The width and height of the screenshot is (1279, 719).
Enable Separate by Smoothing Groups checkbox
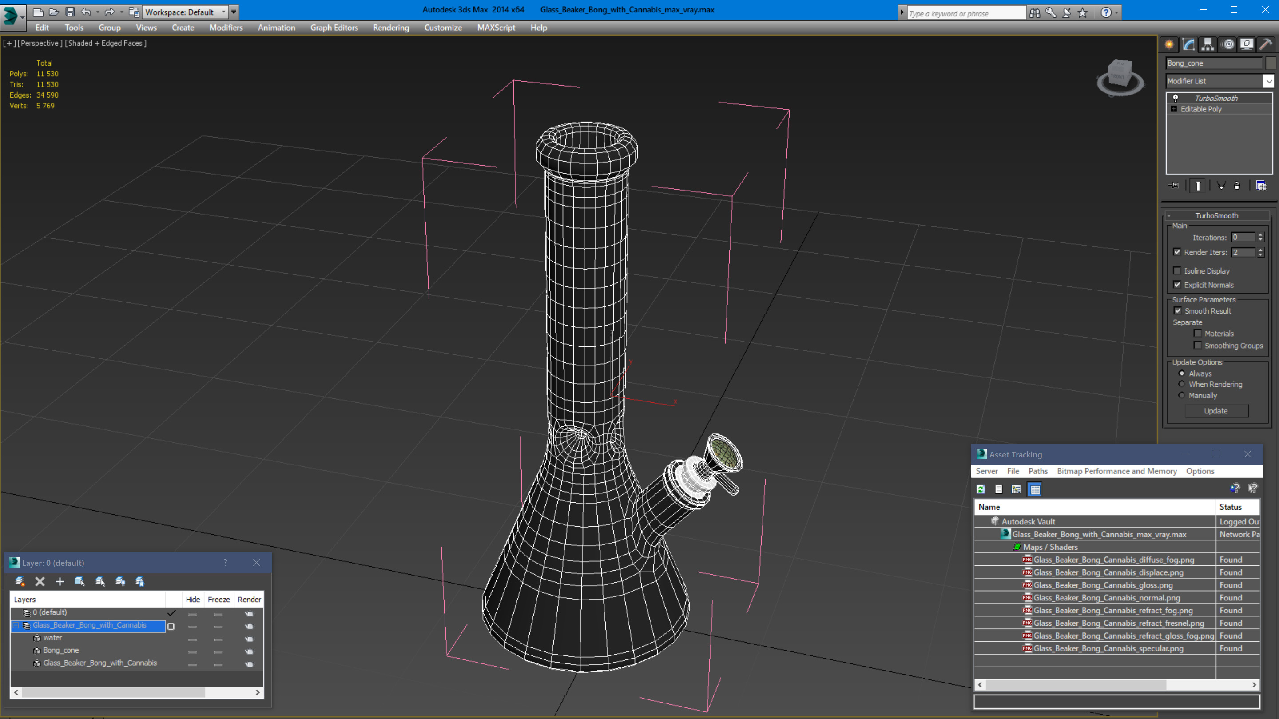[1198, 346]
